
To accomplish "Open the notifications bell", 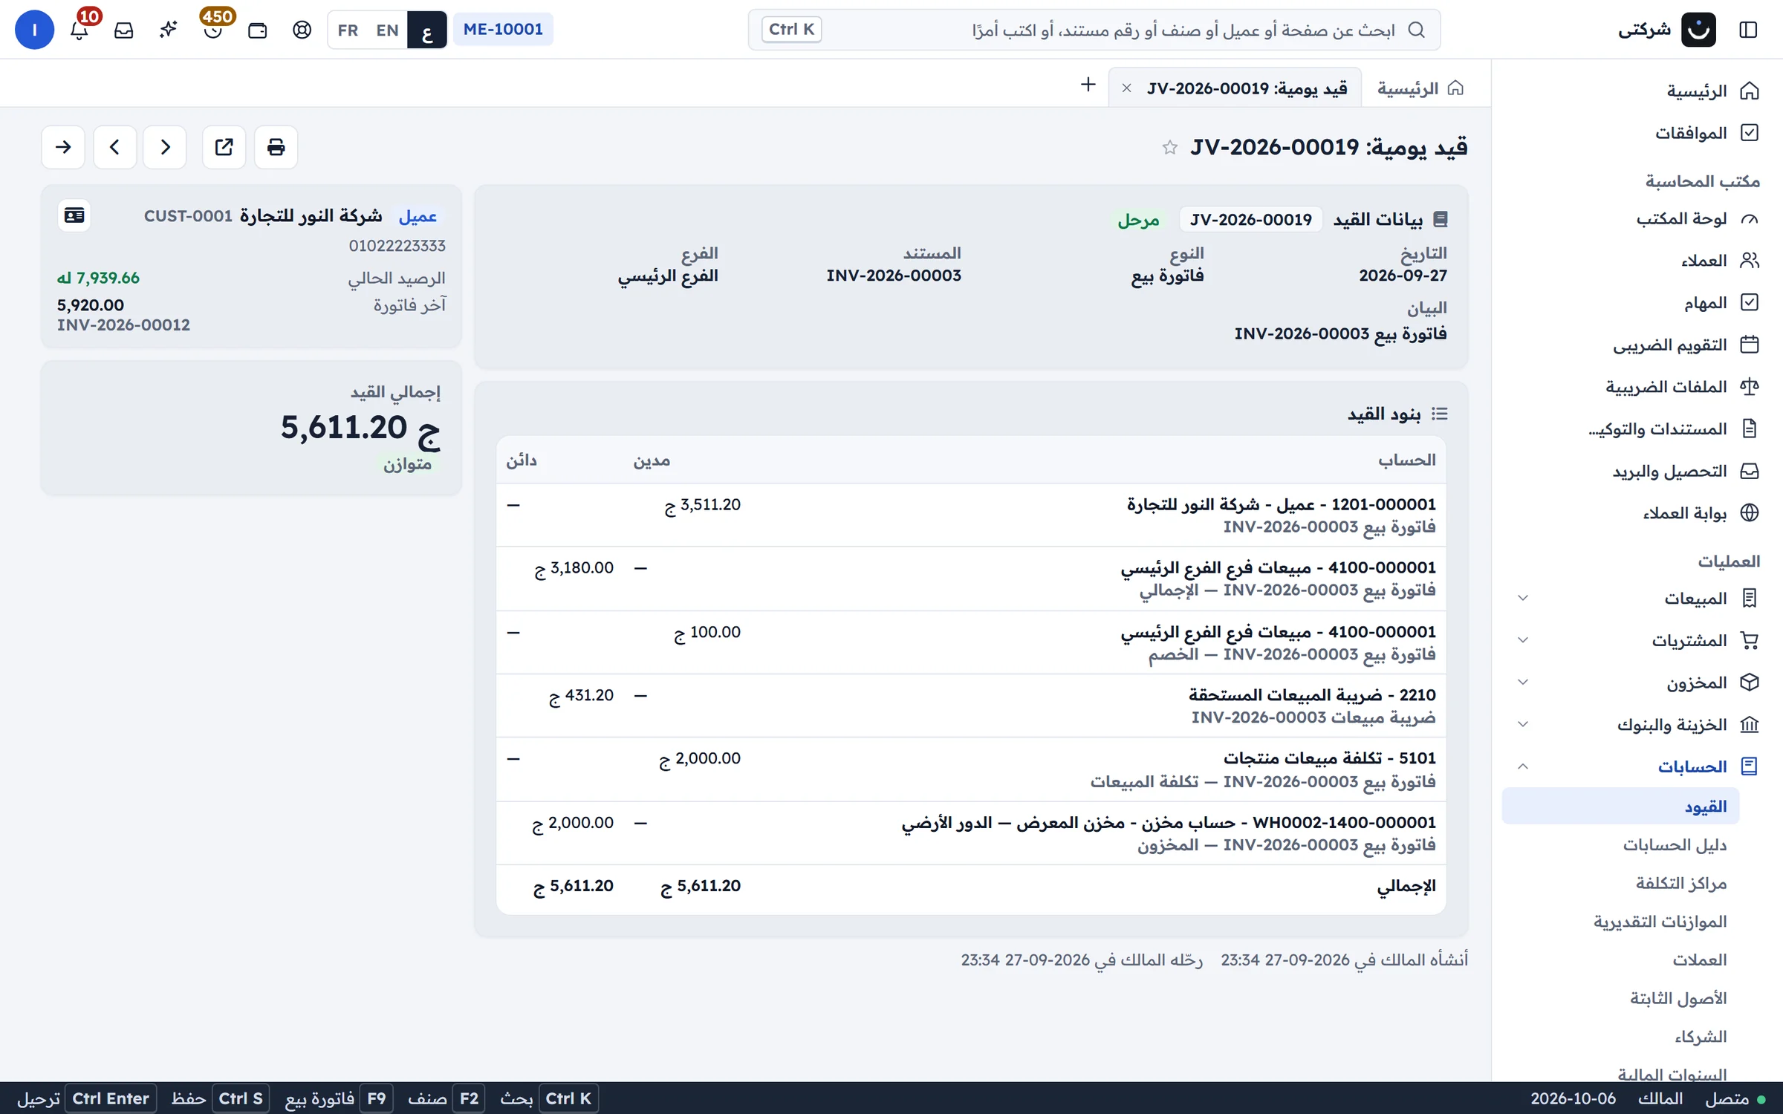I will 79,30.
